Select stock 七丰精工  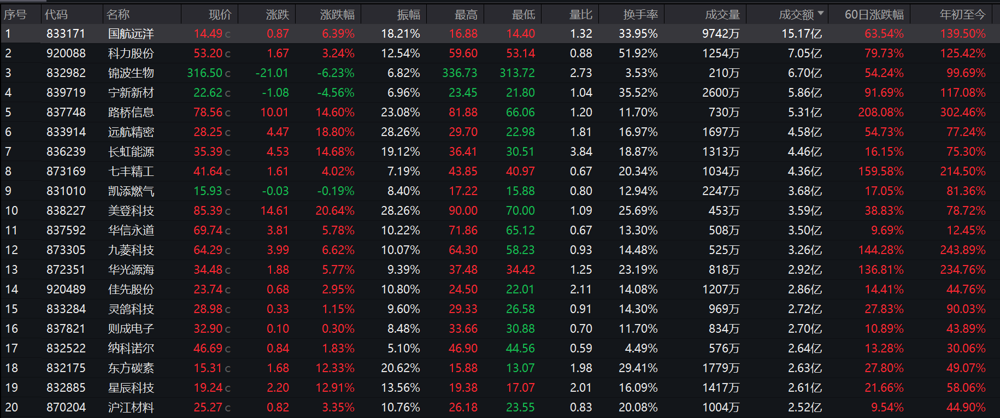pos(131,172)
